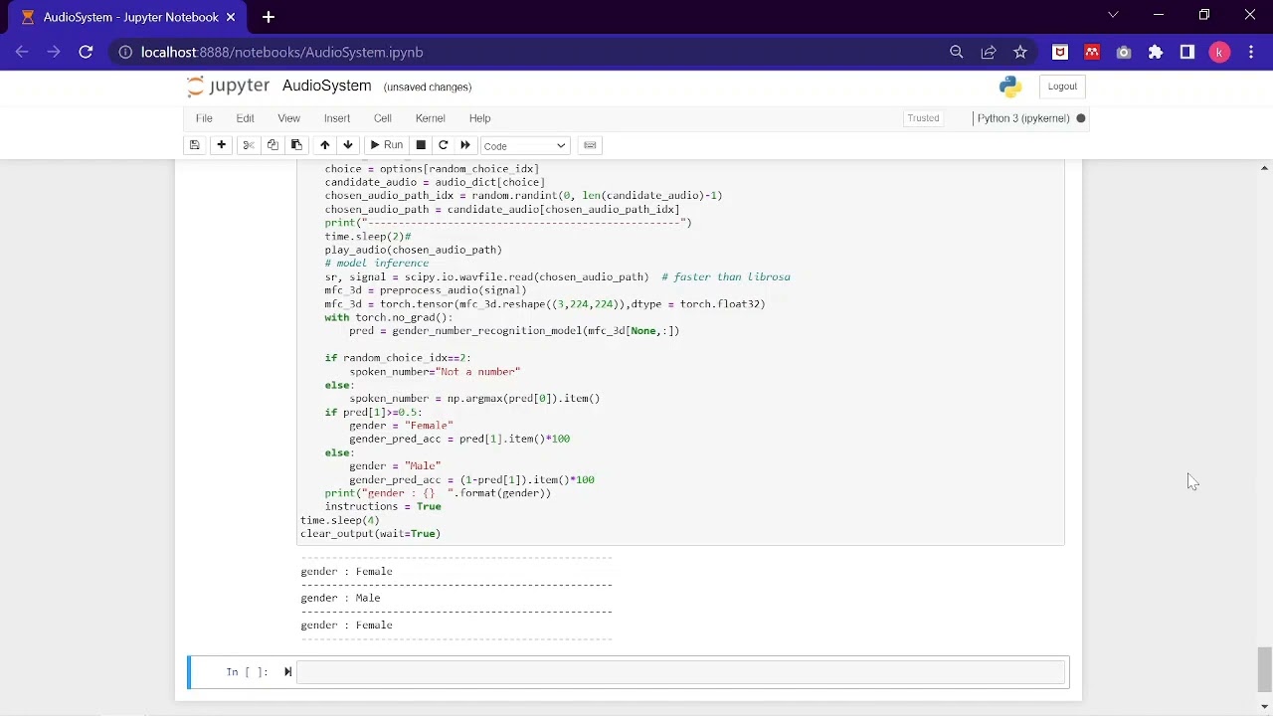Viewport: 1273px width, 716px height.
Task: Open the tab search chevron
Action: coord(1113,15)
